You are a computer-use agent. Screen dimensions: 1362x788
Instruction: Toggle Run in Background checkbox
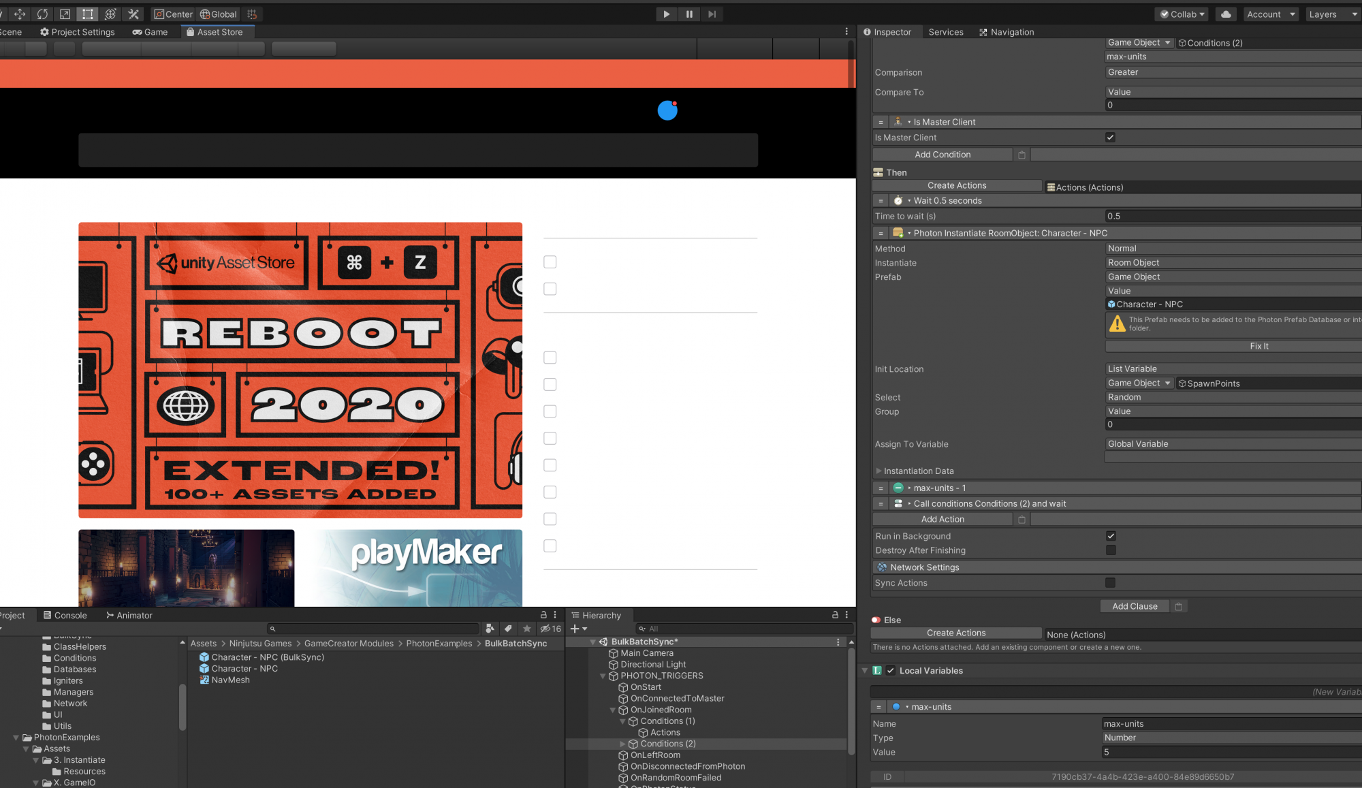click(1110, 536)
